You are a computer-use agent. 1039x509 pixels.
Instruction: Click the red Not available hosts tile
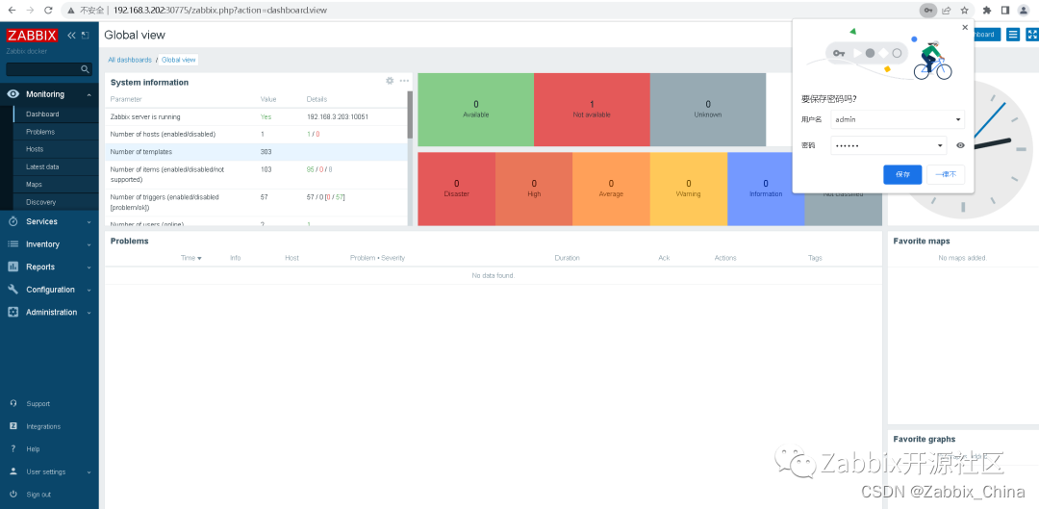[x=592, y=110]
